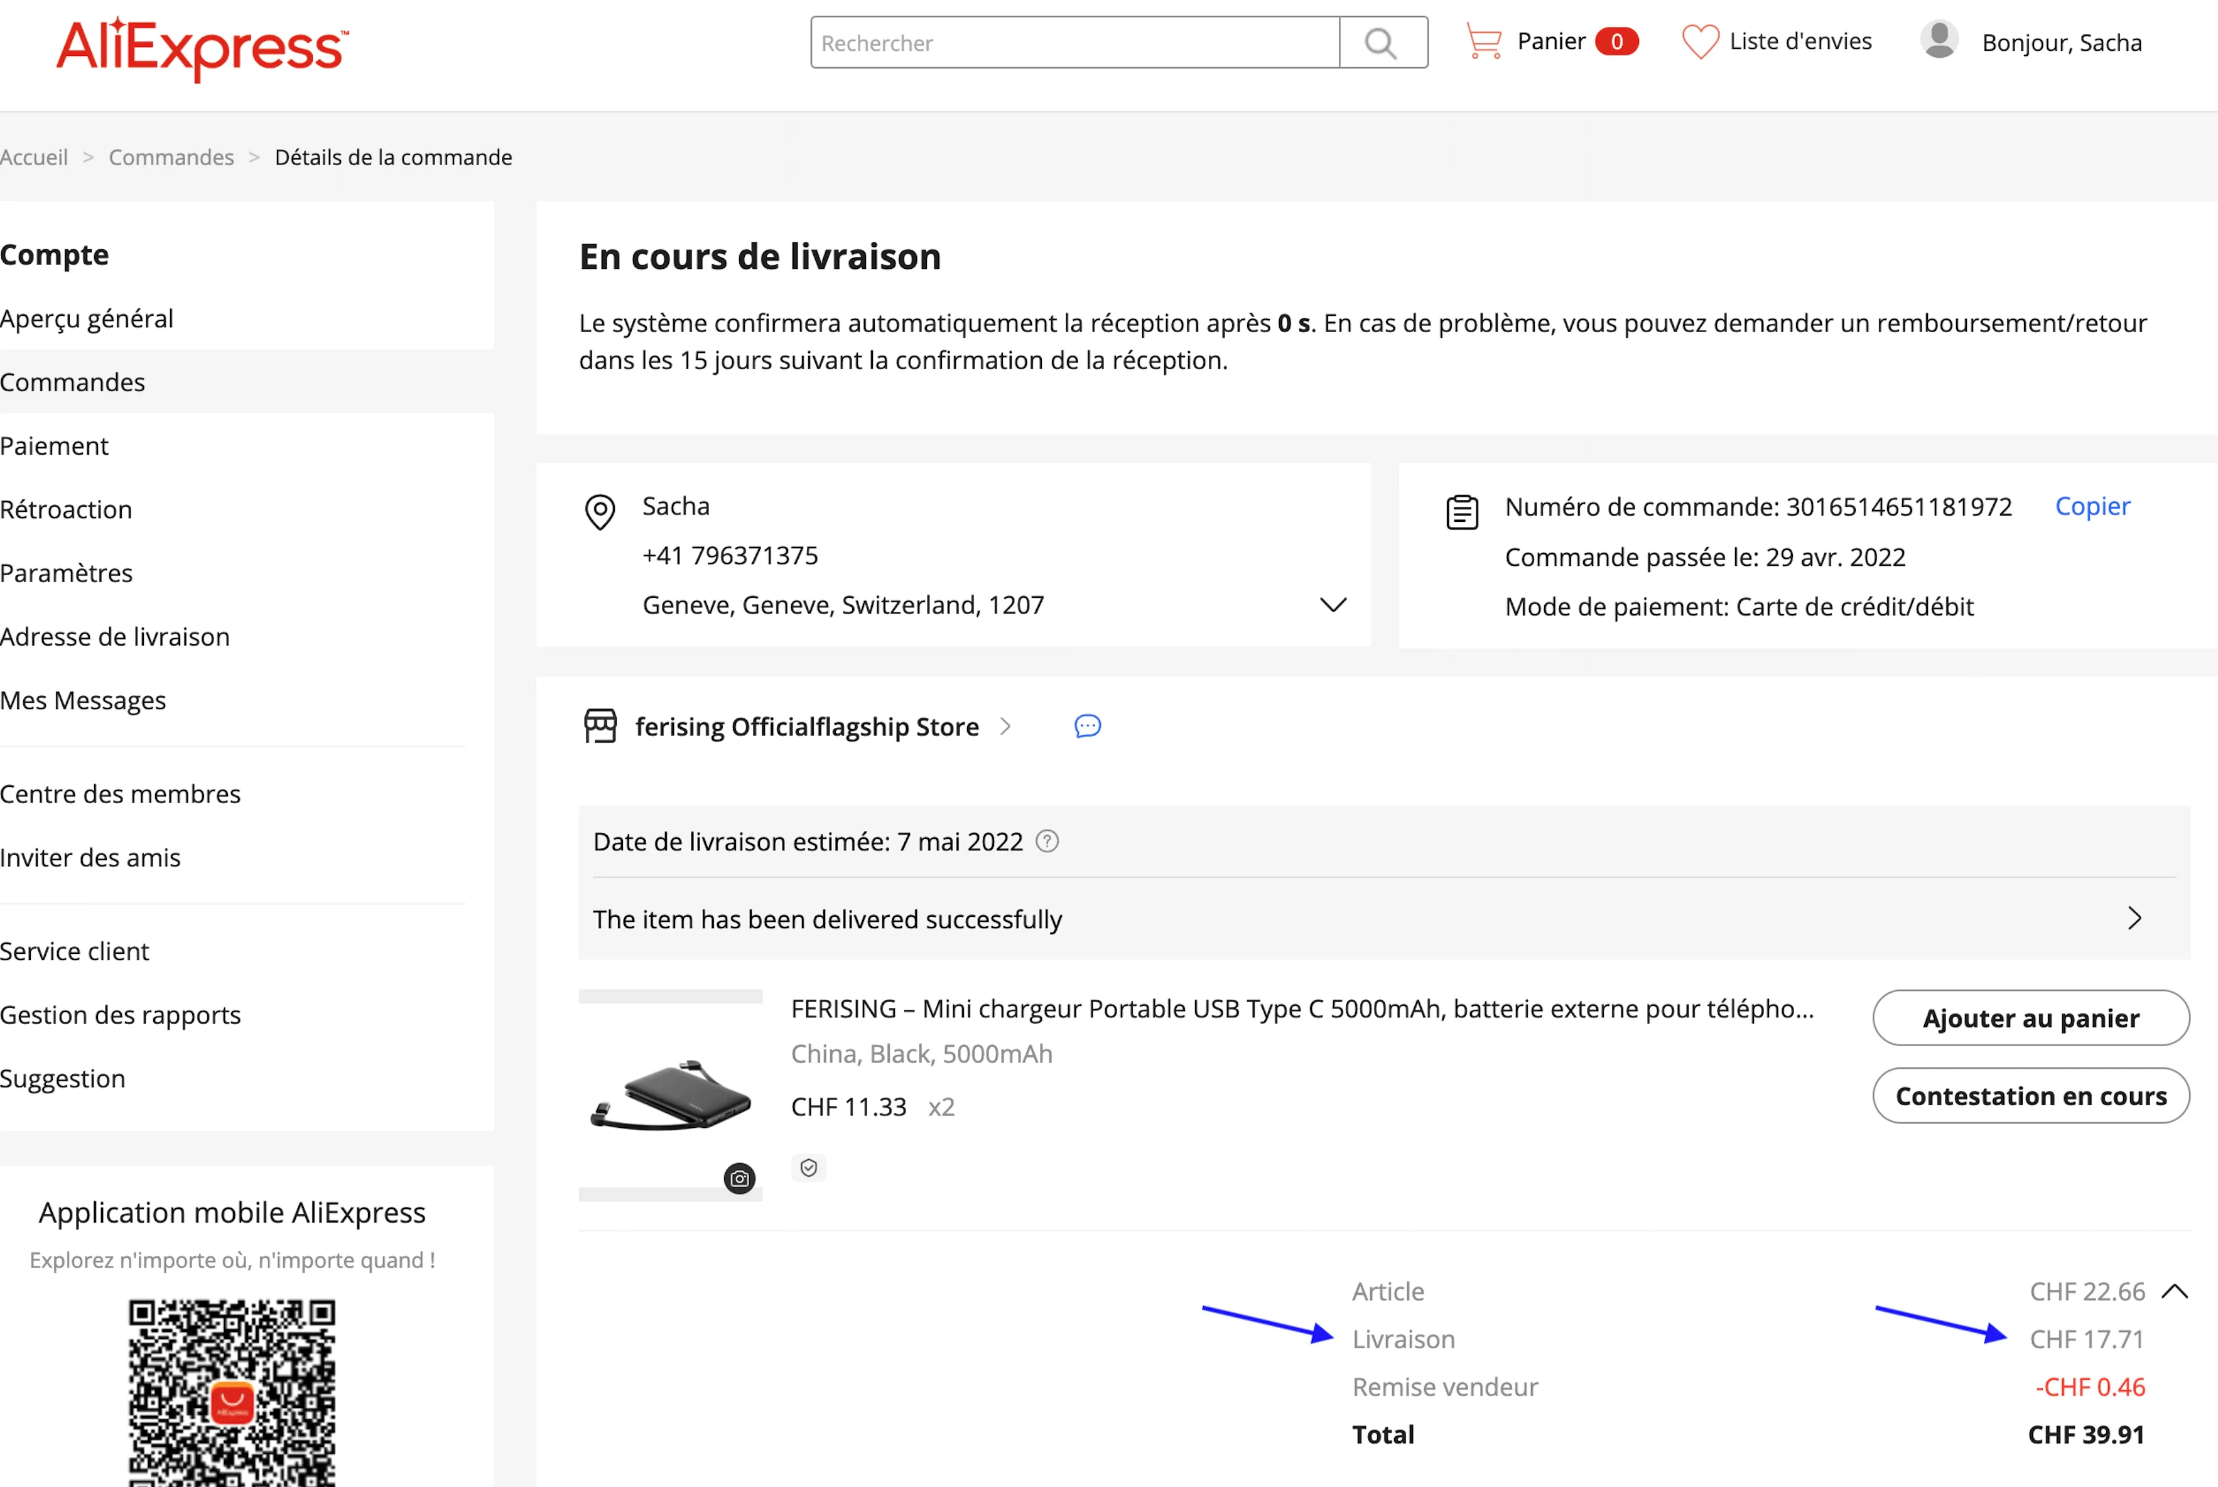This screenshot has width=2218, height=1487.
Task: Collapse the price breakdown chevron
Action: click(2175, 1292)
